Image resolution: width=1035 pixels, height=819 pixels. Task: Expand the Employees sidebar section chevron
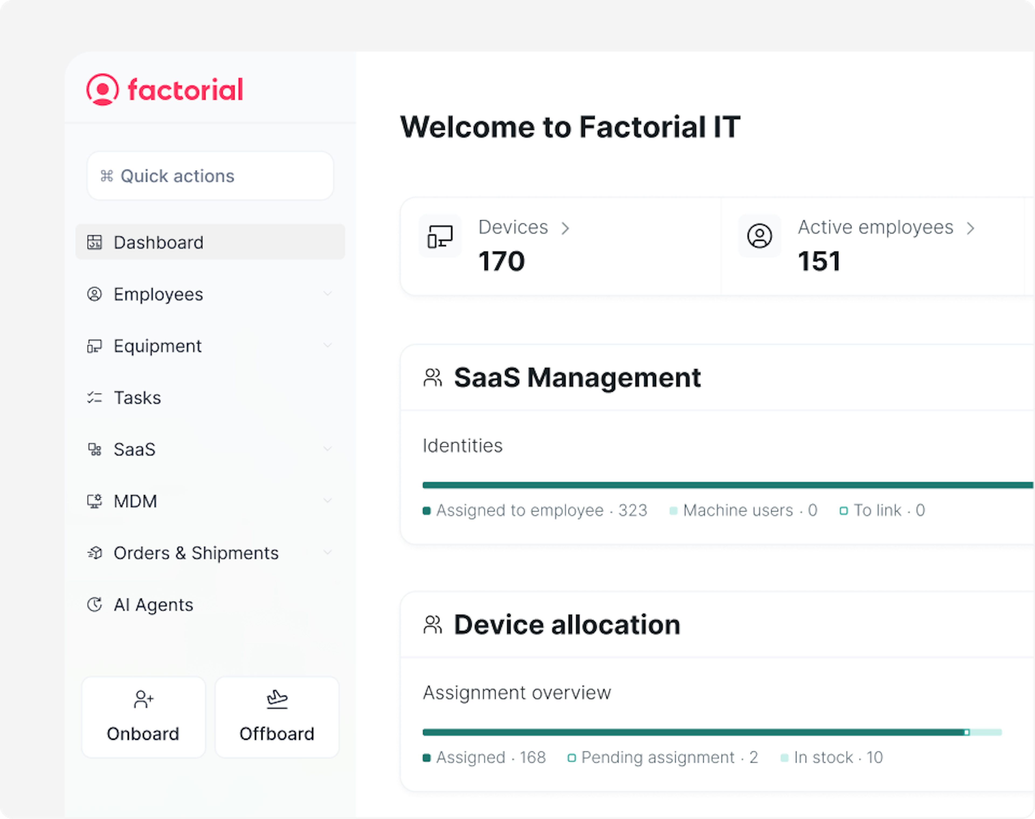(327, 293)
